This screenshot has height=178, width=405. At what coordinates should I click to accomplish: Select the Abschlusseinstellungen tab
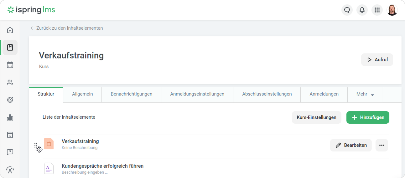[267, 94]
